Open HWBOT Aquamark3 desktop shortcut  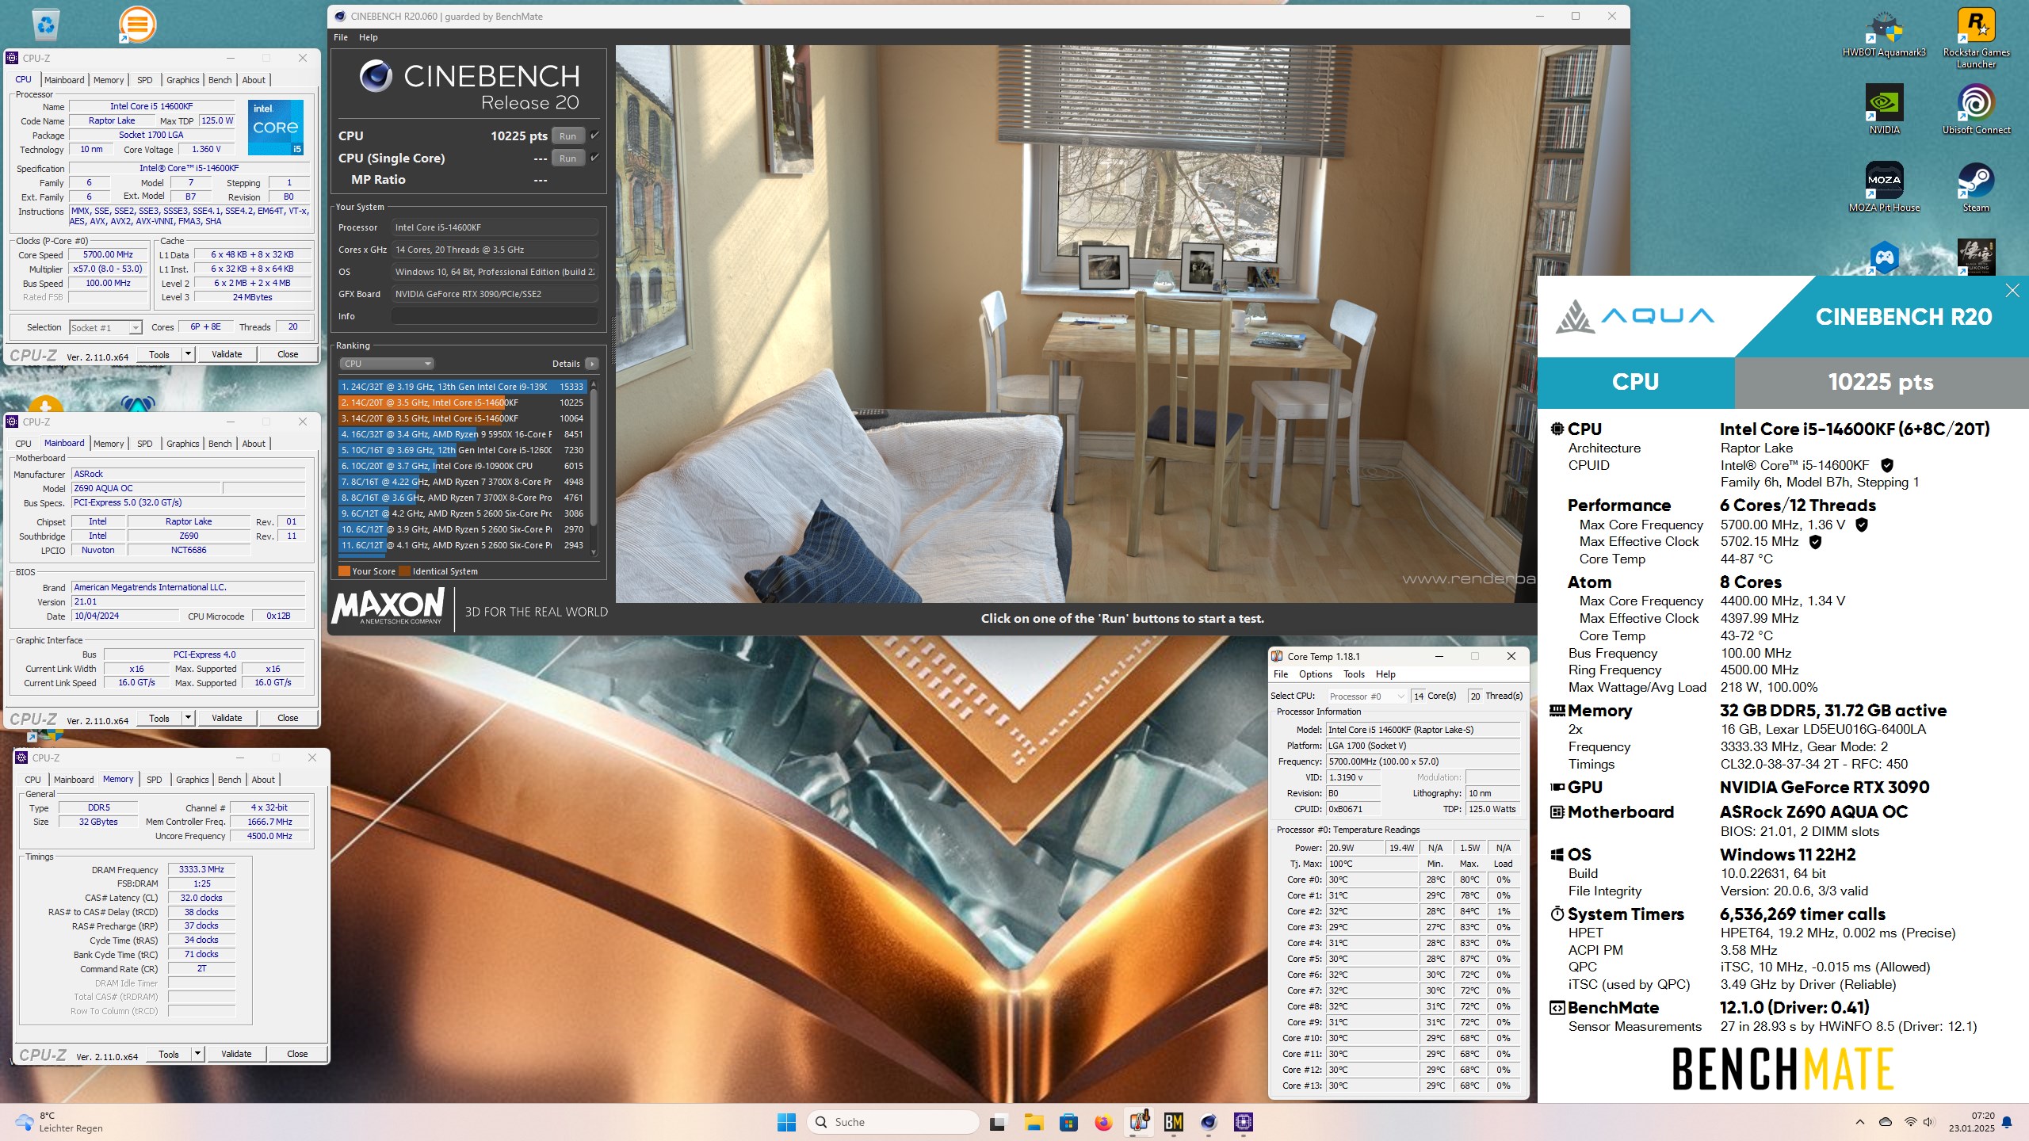(x=1884, y=35)
